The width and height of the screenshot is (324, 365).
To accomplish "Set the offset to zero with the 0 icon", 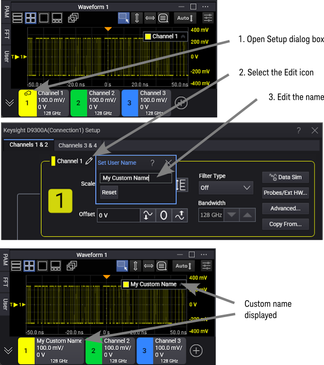I will [x=163, y=215].
